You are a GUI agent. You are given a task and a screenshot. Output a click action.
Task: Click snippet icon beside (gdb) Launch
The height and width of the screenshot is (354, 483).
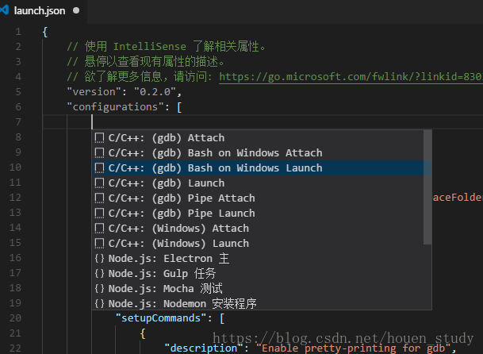coord(99,183)
